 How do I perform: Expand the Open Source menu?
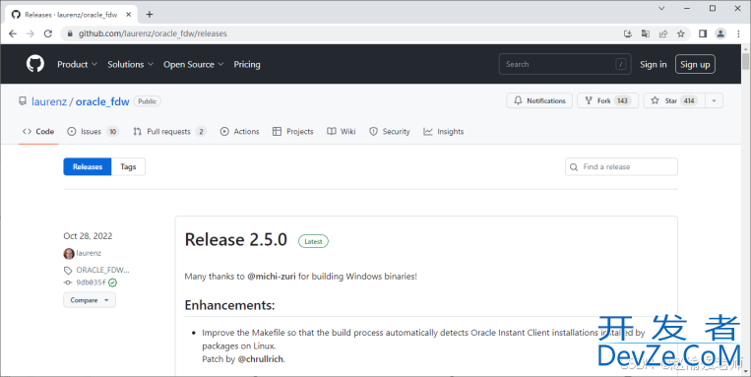coord(194,64)
